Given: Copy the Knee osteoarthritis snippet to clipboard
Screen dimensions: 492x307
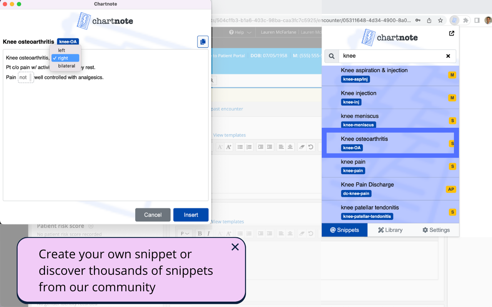Looking at the screenshot, I should pos(203,41).
